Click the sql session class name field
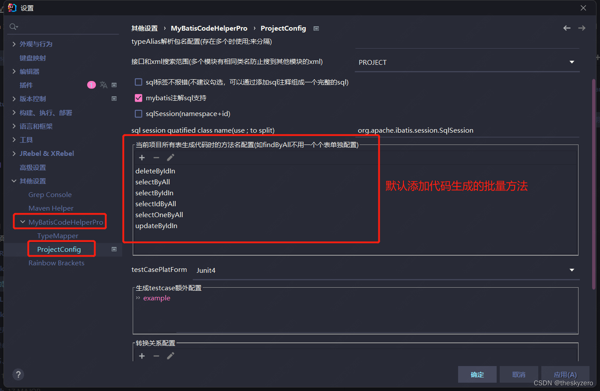Image resolution: width=600 pixels, height=391 pixels. (467, 130)
